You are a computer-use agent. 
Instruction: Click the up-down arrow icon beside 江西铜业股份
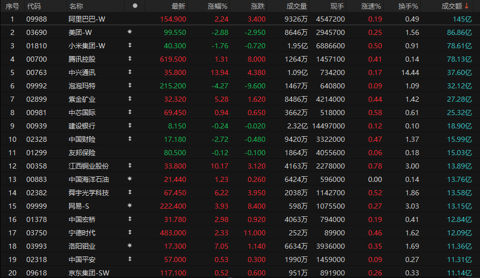[x=130, y=165]
